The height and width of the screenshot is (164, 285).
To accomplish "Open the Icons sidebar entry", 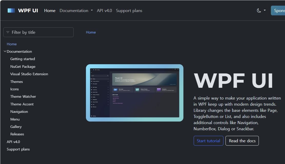I will (x=15, y=89).
